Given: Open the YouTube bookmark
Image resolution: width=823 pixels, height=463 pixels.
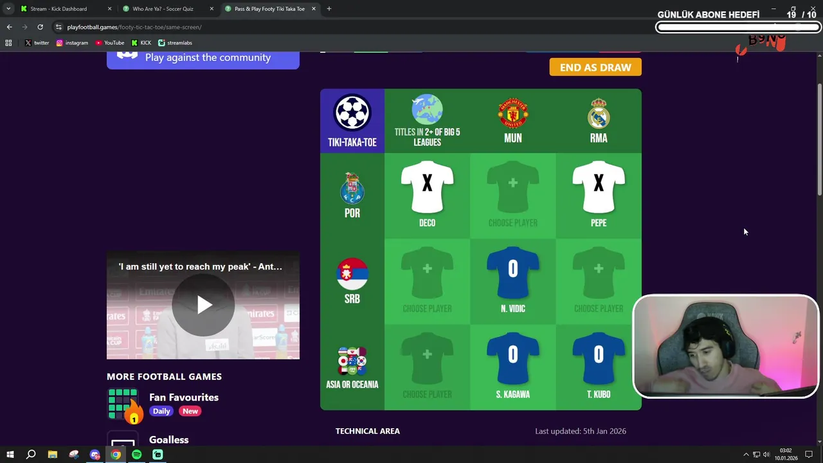Looking at the screenshot, I should pyautogui.click(x=110, y=43).
